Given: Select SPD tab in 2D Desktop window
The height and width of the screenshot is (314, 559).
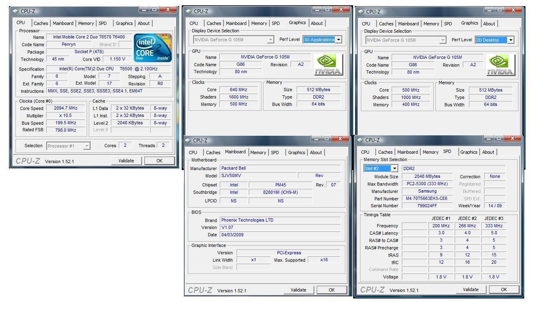Looking at the screenshot, I should click(448, 24).
